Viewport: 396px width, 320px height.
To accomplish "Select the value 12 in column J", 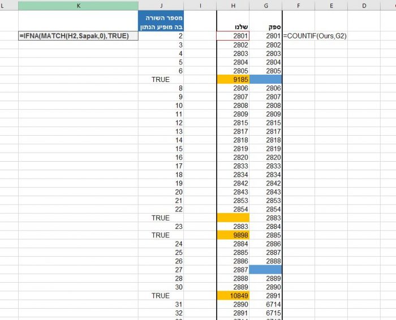I will pyautogui.click(x=161, y=123).
